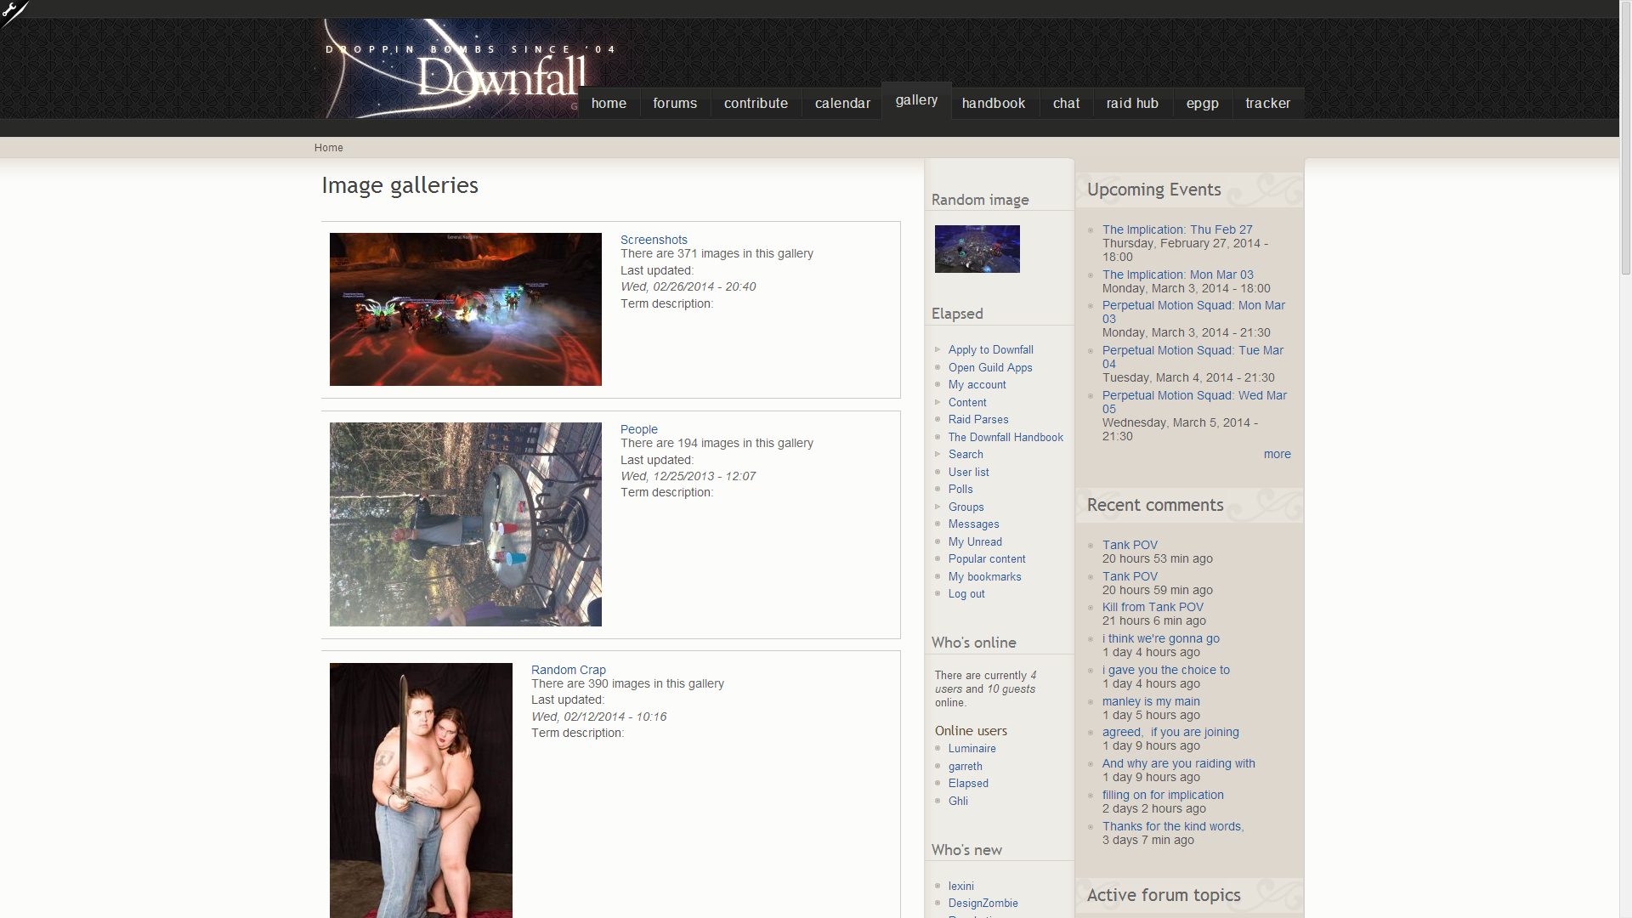Open the random image thumbnail

(x=977, y=249)
